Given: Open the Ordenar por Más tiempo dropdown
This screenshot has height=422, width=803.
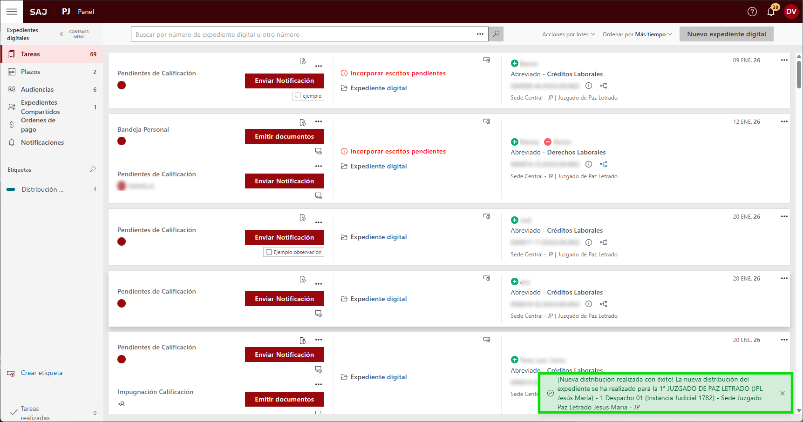Looking at the screenshot, I should click(x=637, y=34).
